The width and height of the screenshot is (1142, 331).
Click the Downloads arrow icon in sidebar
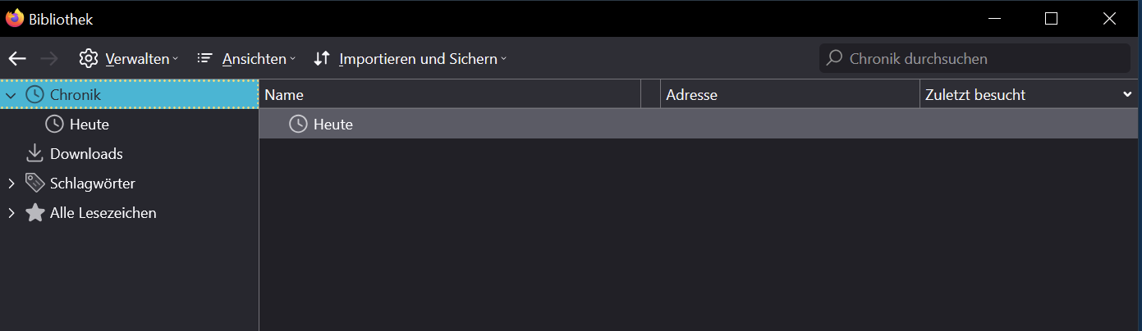[x=34, y=154]
